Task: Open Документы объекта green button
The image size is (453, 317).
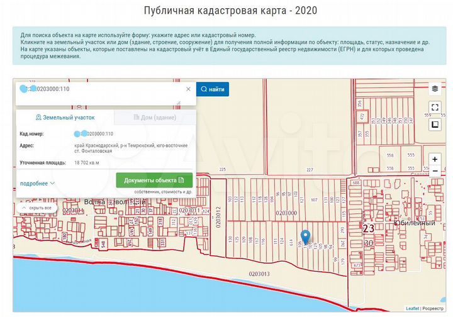Action: (x=154, y=180)
